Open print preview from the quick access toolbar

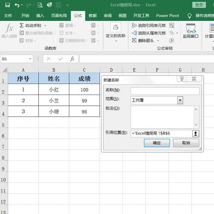(x=40, y=5)
